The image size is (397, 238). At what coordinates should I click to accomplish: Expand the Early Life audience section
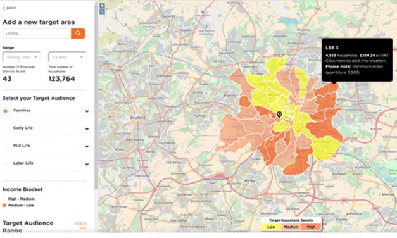[87, 129]
